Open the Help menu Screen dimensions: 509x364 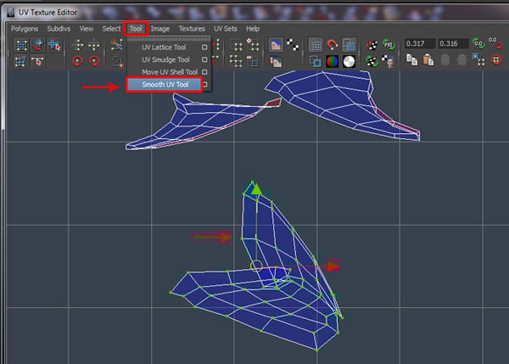(x=253, y=29)
